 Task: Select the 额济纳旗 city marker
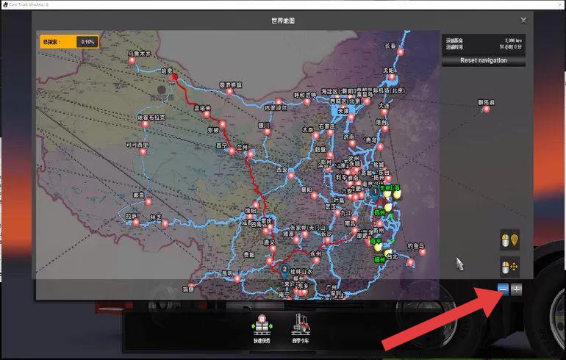coord(229,92)
